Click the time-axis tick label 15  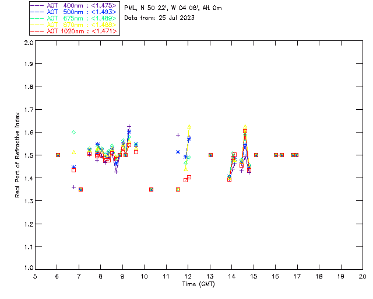254,276
